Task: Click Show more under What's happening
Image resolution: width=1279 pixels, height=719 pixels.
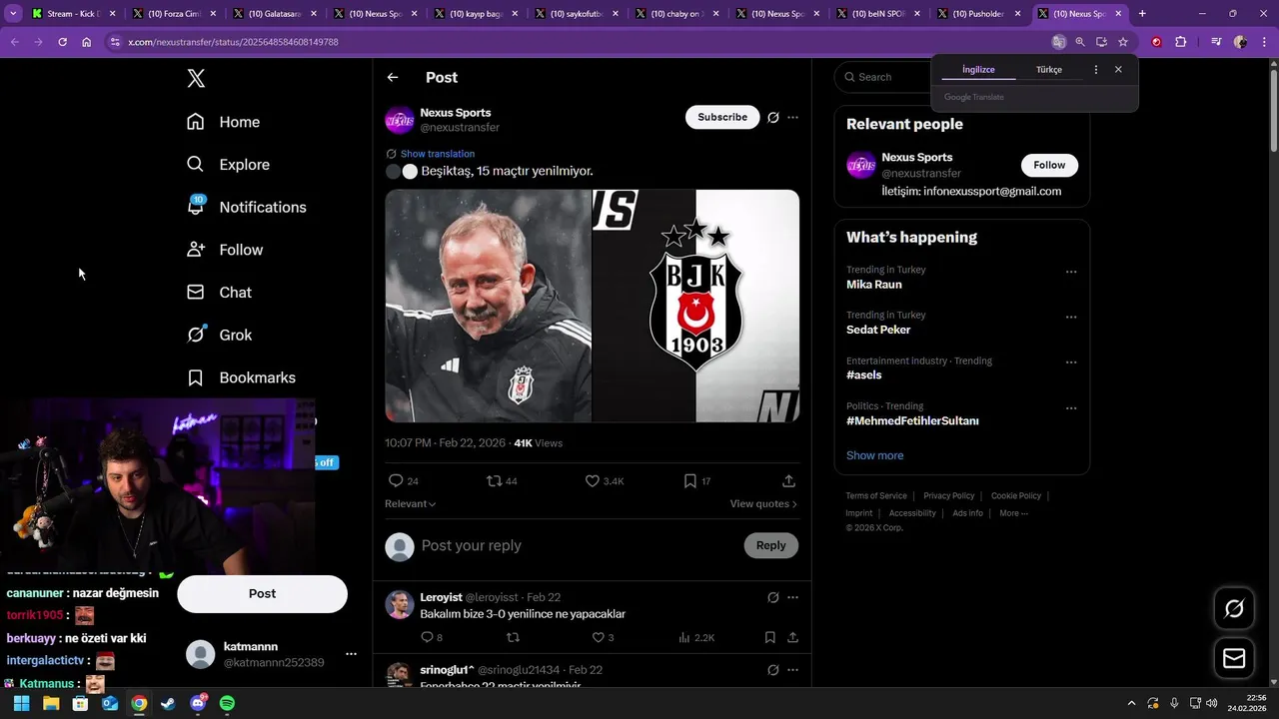Action: (x=874, y=455)
